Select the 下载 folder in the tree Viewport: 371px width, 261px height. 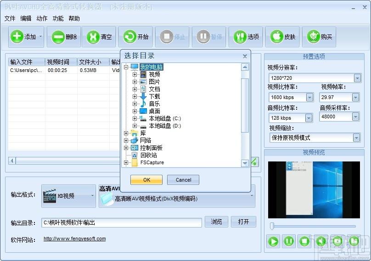click(154, 96)
